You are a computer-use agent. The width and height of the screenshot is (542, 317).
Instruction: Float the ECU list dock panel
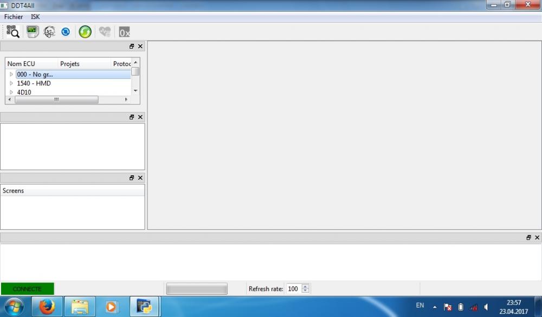point(132,46)
